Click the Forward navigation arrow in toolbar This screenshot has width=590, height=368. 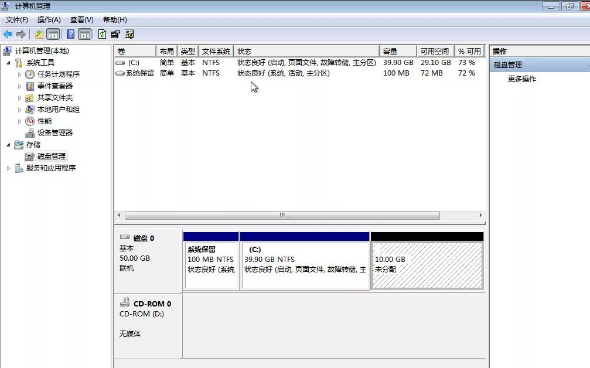point(22,34)
